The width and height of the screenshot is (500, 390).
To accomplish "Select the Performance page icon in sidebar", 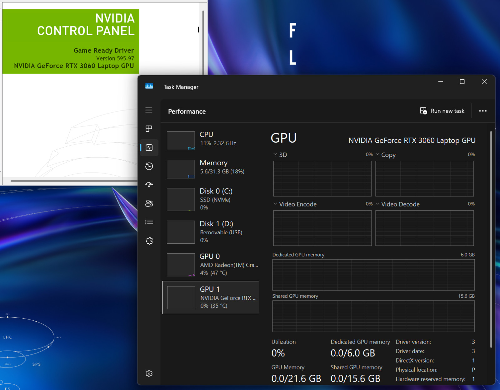I will click(149, 148).
